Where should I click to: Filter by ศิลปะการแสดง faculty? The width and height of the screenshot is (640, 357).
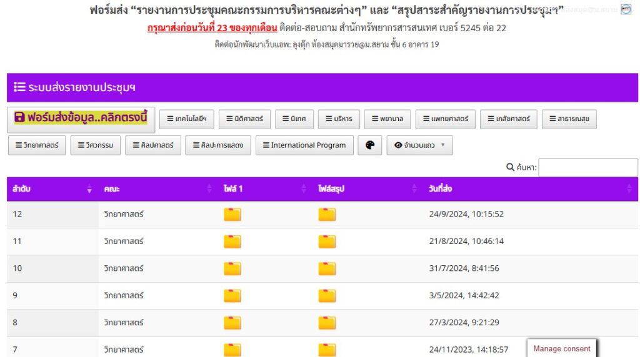(218, 145)
